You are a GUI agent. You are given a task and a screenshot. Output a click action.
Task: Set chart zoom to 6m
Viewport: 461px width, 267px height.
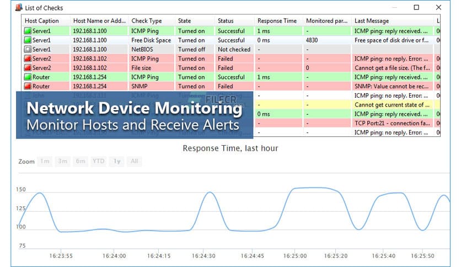click(81, 161)
